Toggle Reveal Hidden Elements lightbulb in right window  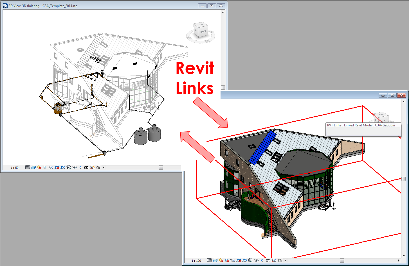point(262,260)
